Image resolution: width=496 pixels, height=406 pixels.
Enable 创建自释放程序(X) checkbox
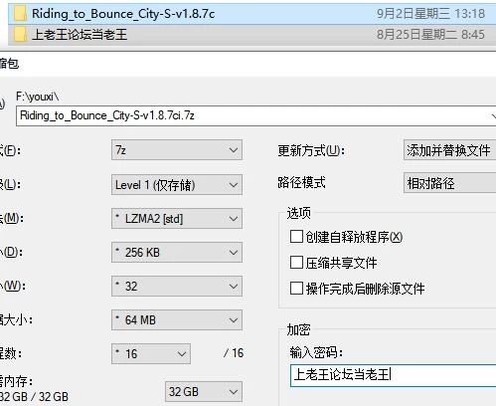tap(296, 237)
